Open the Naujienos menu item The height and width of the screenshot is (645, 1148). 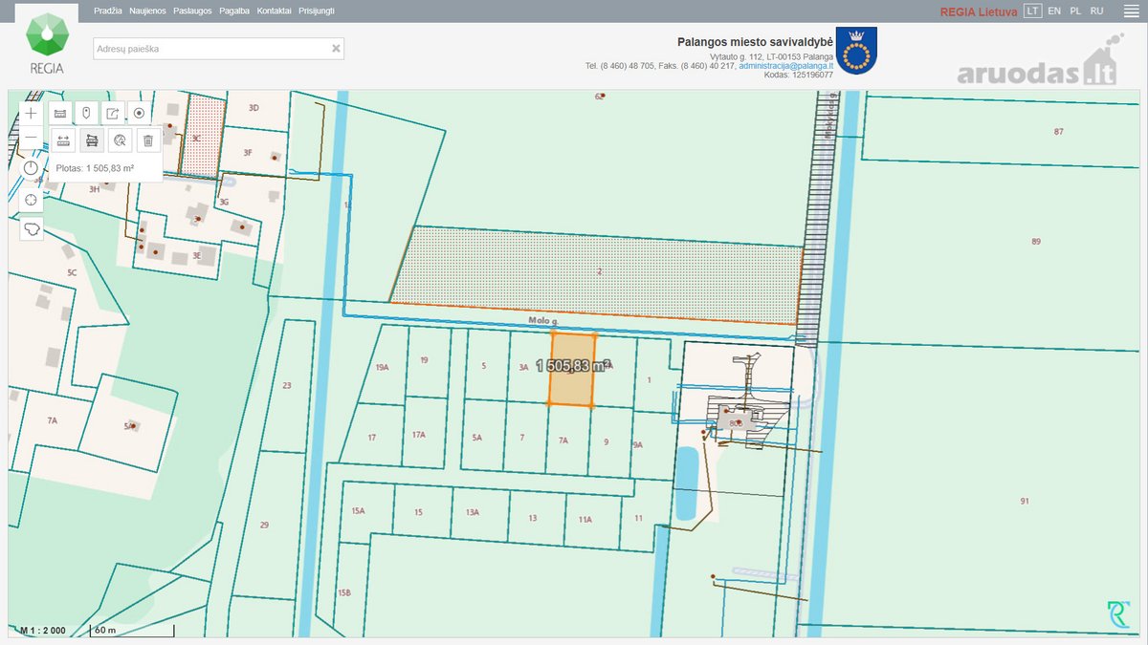(x=147, y=11)
